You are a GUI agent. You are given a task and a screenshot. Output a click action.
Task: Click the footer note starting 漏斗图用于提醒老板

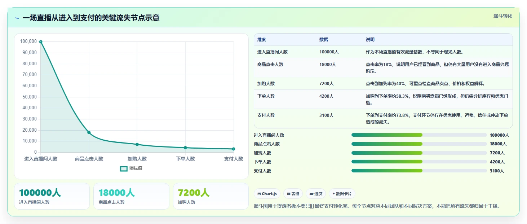(378, 206)
